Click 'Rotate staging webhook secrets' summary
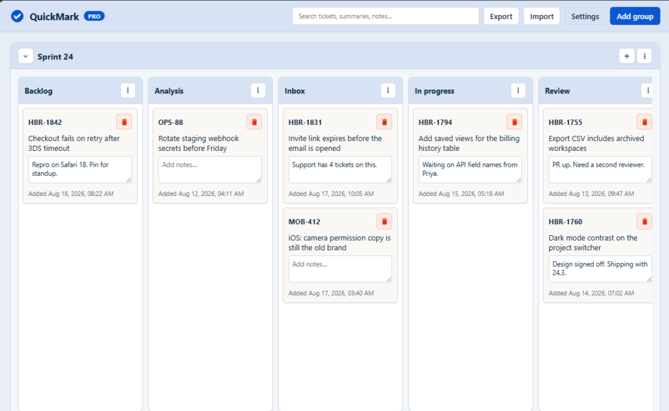 point(199,143)
